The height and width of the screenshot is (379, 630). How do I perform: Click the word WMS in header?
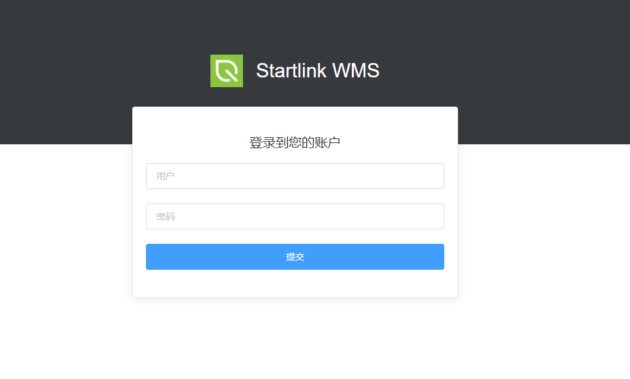pos(356,71)
